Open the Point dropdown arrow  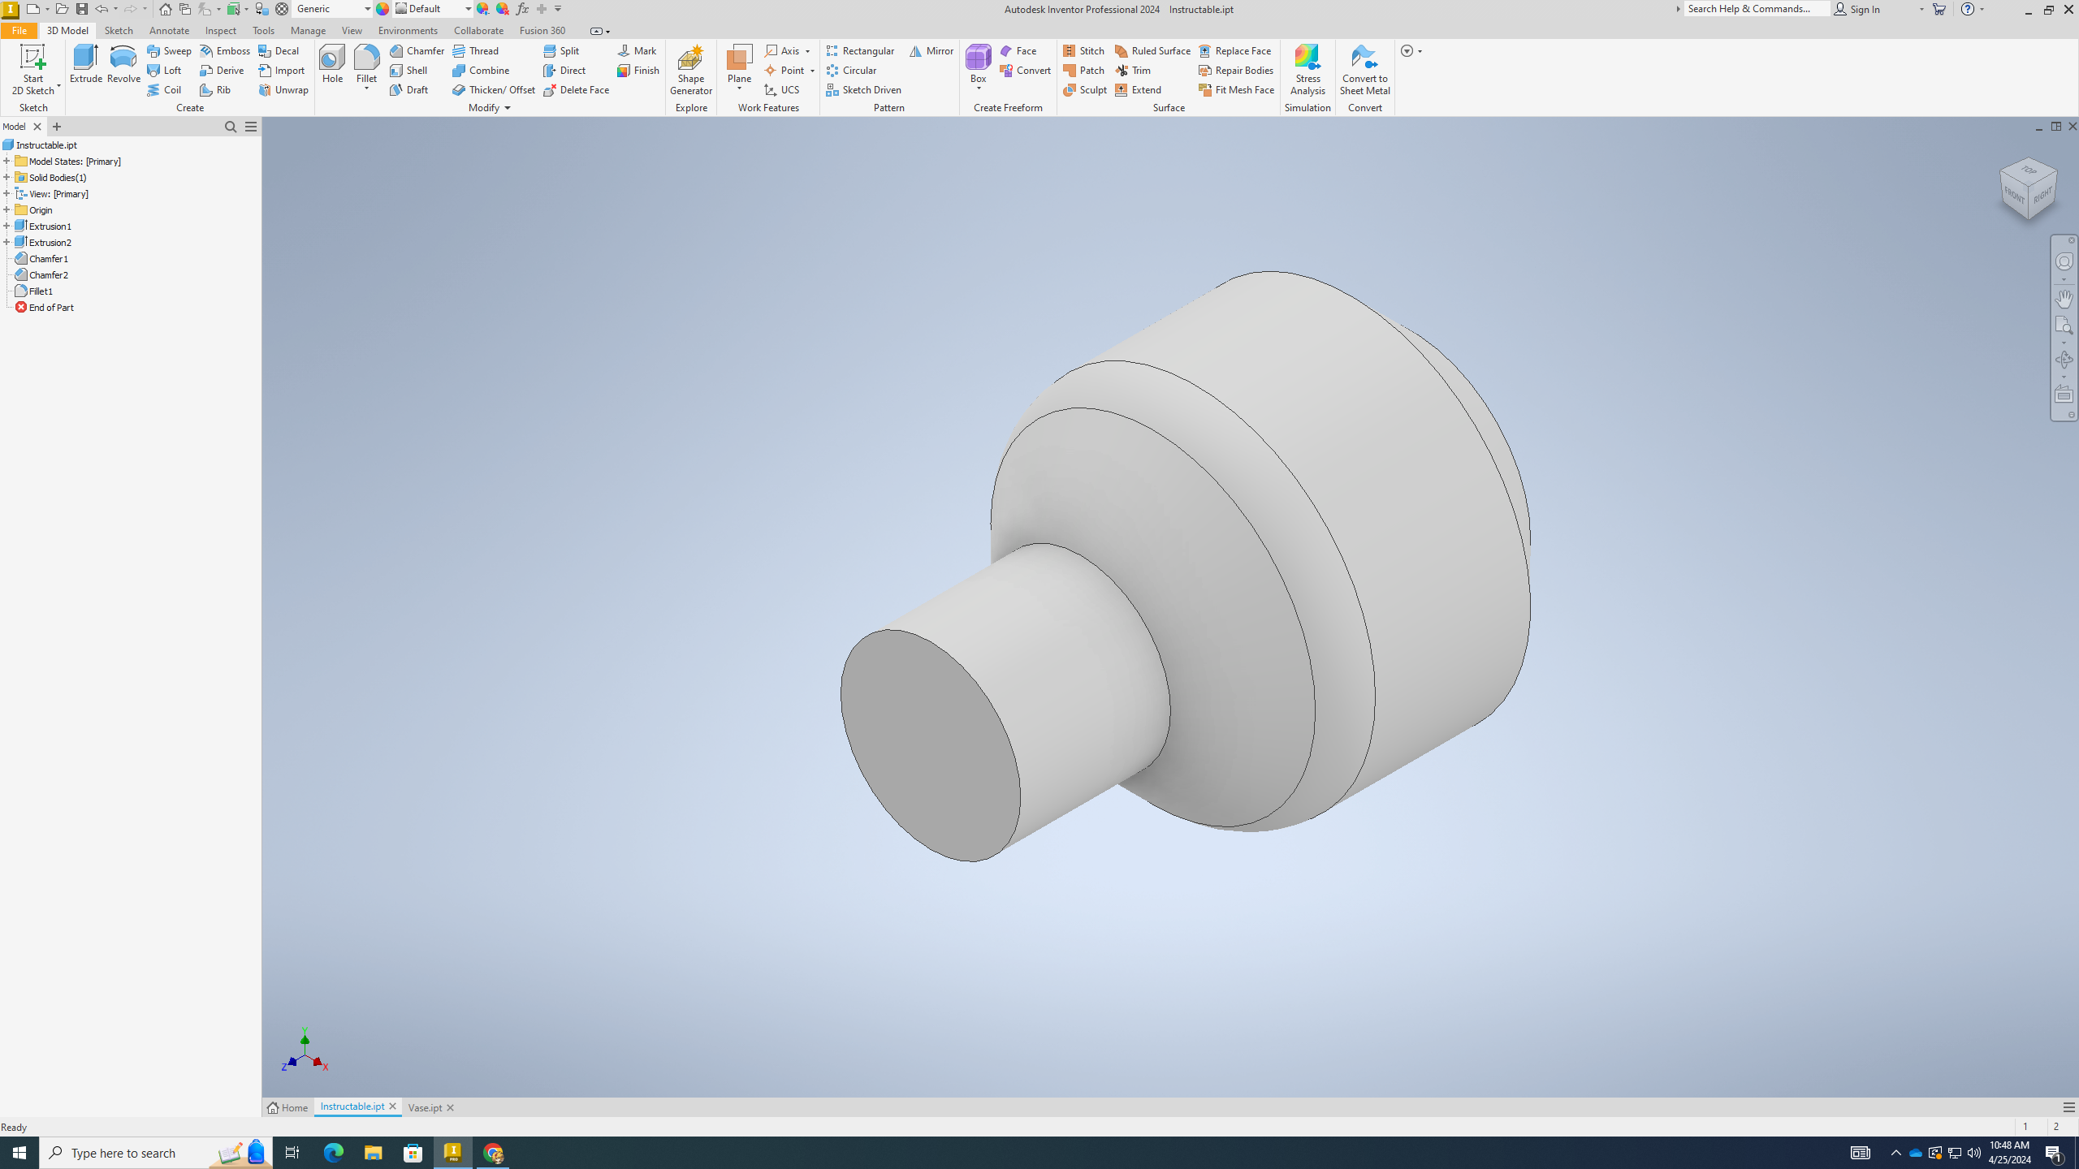(812, 71)
